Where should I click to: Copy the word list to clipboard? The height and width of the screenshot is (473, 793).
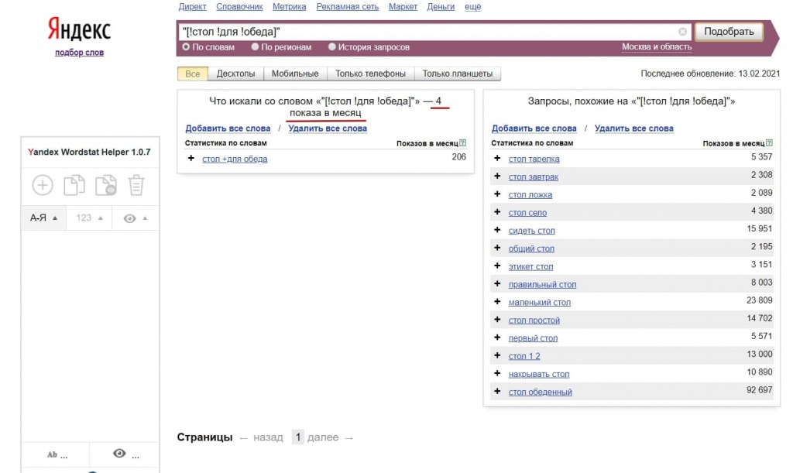tap(74, 185)
